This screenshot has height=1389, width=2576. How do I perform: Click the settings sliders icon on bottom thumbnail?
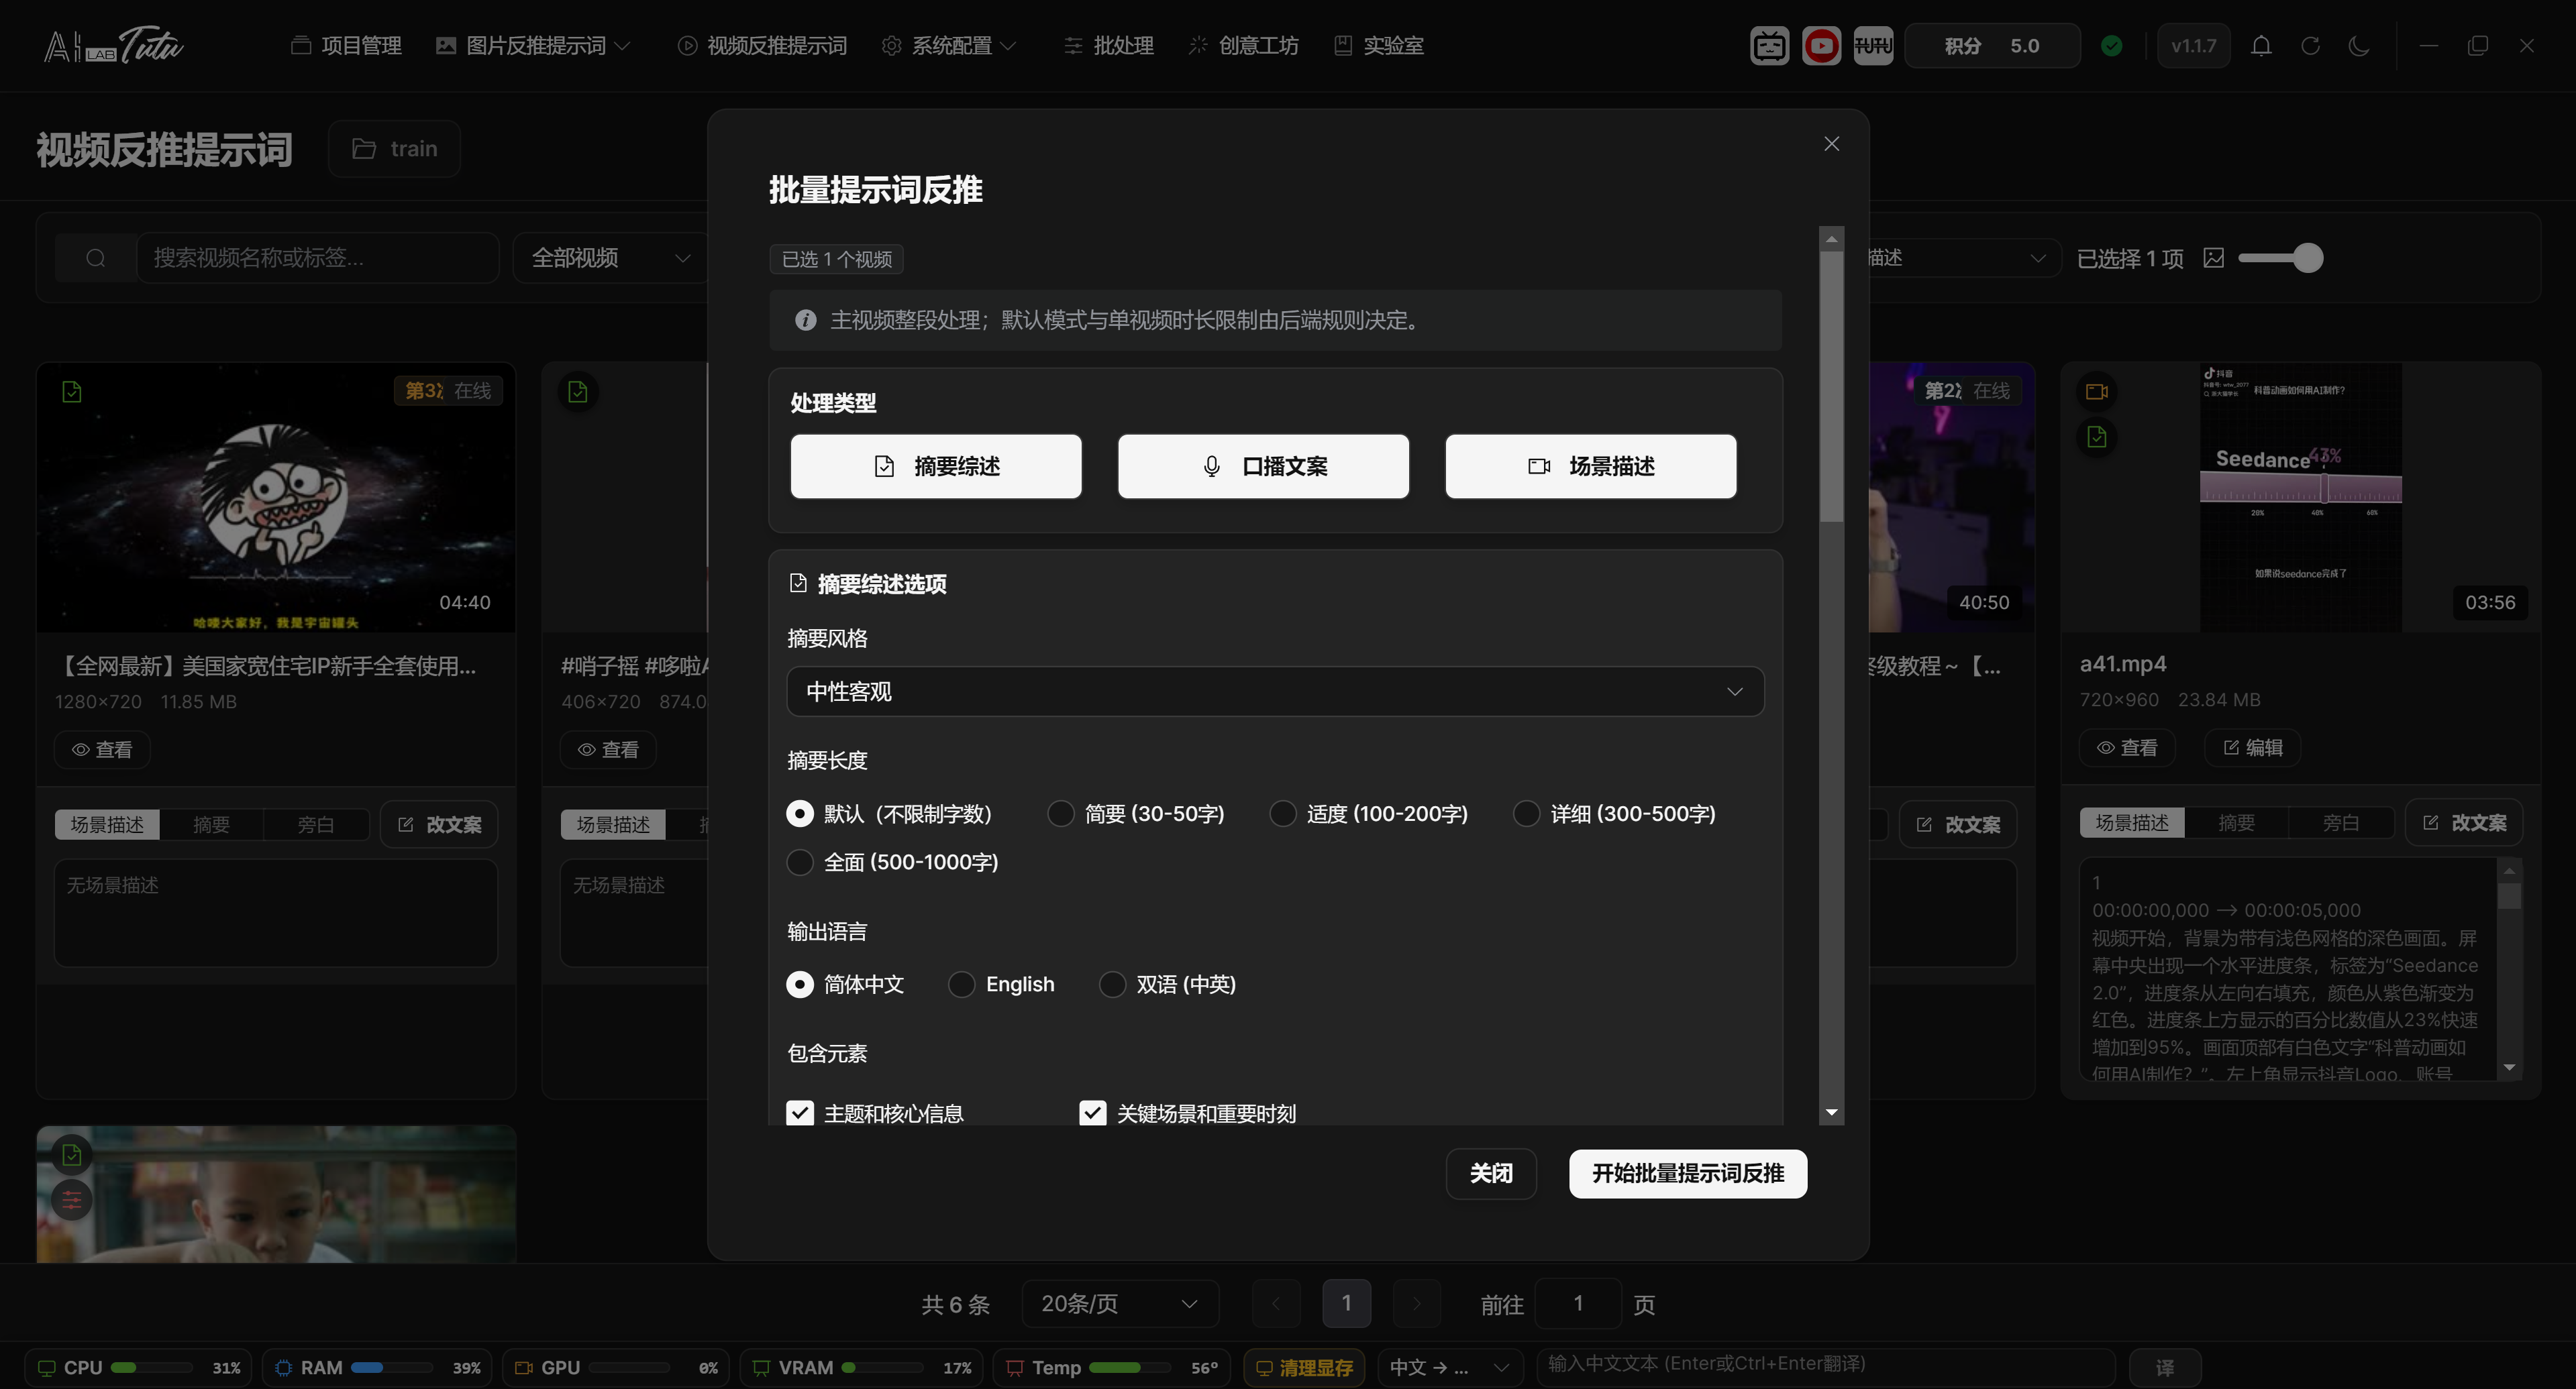click(72, 1200)
